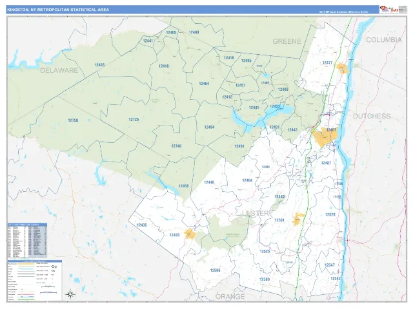Click ZIP code 12440 label
The image size is (413, 309).
click(279, 196)
